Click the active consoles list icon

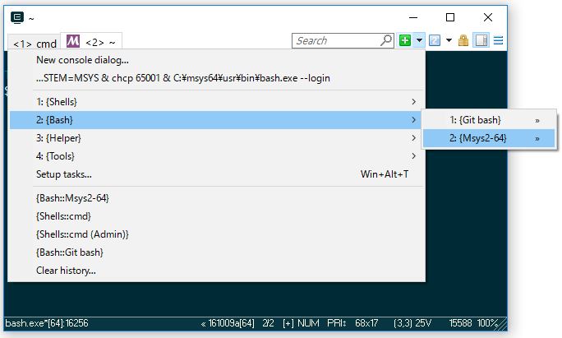tap(435, 40)
